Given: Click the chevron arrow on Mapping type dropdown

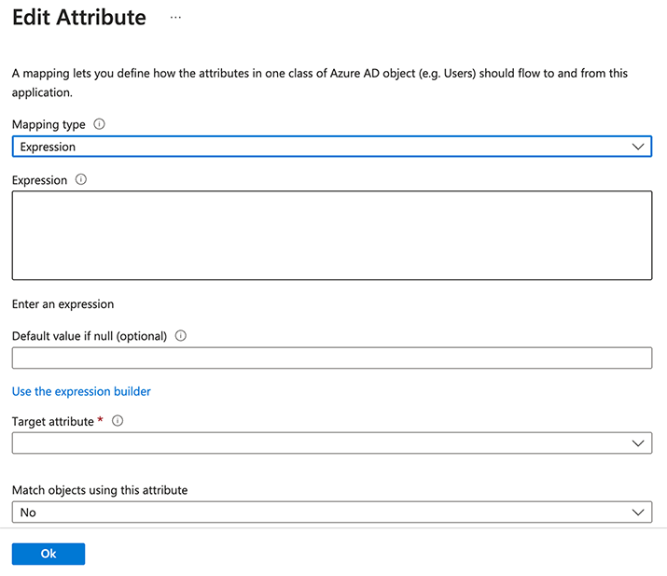Looking at the screenshot, I should point(638,147).
